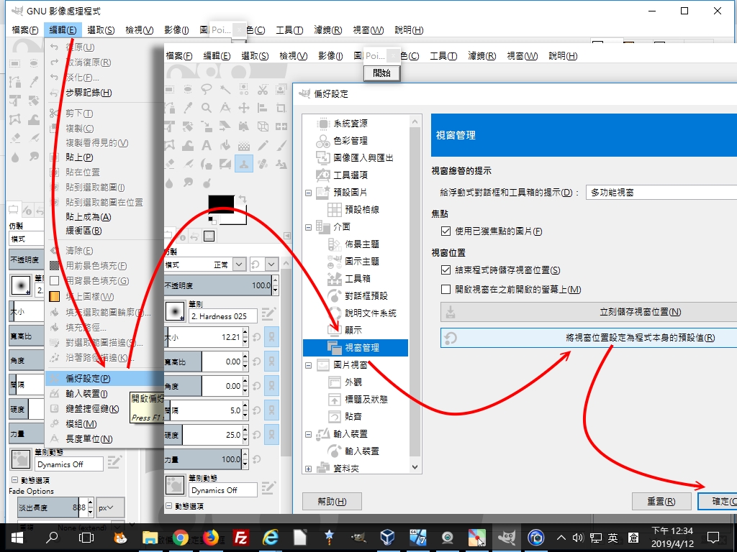Select the Heal bandage tool
Viewport: 737px width, 552px height.
[x=263, y=164]
